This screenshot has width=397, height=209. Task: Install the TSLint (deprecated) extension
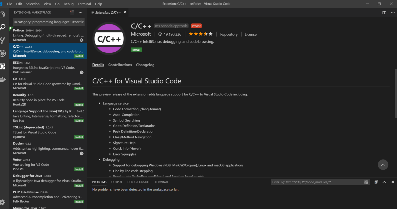coord(79,137)
